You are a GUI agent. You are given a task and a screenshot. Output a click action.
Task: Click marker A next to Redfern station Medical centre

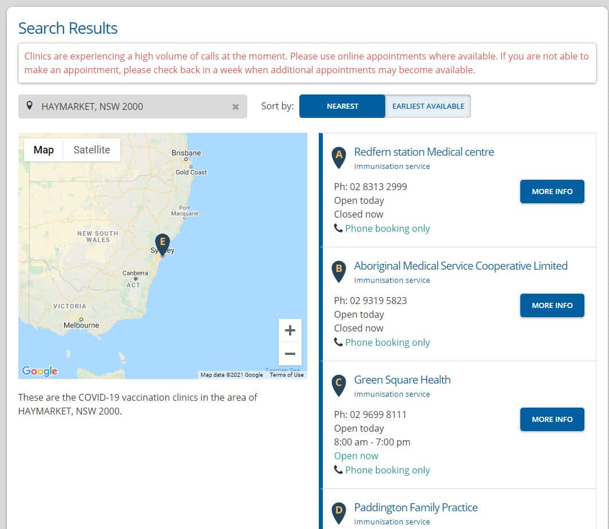click(x=339, y=155)
